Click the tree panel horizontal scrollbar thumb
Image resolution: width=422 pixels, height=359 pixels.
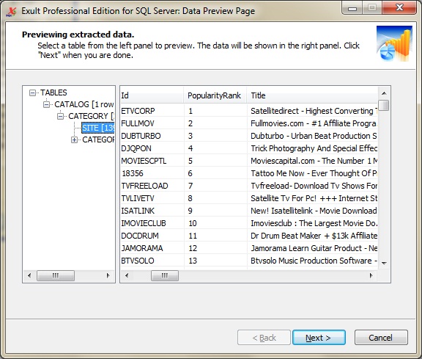(56, 275)
